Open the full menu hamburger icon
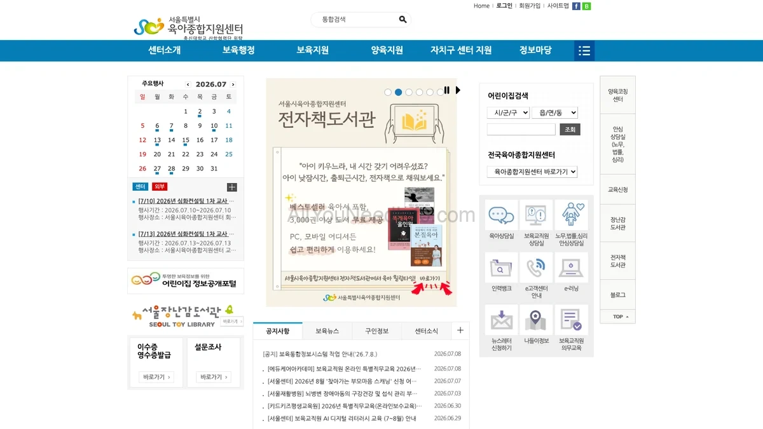 point(584,51)
